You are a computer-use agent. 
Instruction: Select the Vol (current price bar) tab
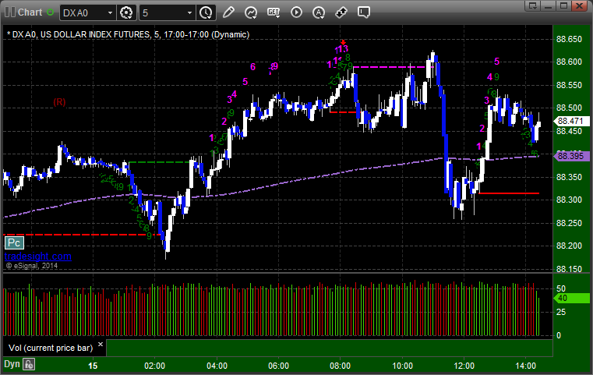(x=51, y=348)
